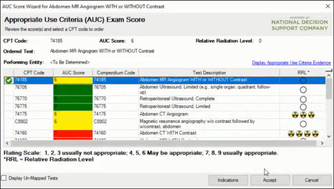334x189 pixels.
Task: Select RRL circle for C8902 magnetic resonance row
Action: [x=303, y=124]
